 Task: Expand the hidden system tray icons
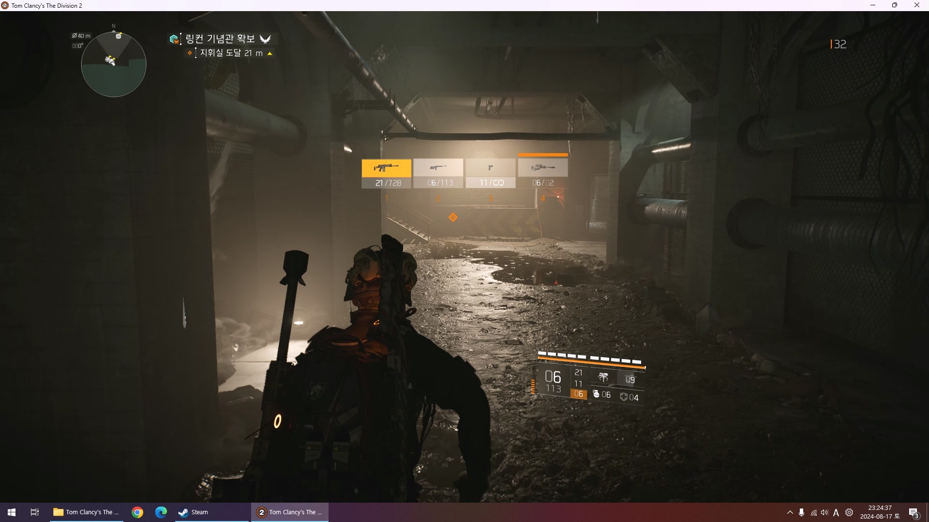click(790, 512)
